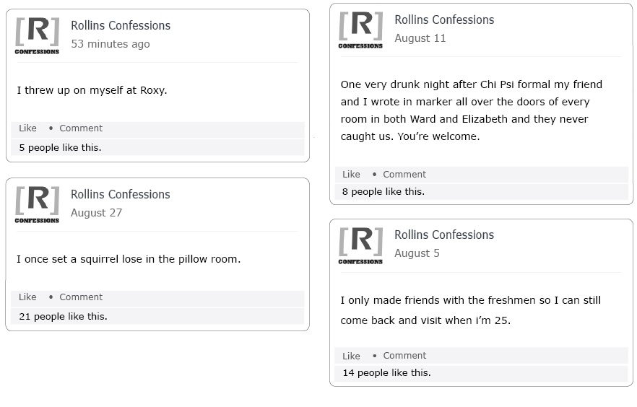Like the threw up at Roxy post

point(27,128)
